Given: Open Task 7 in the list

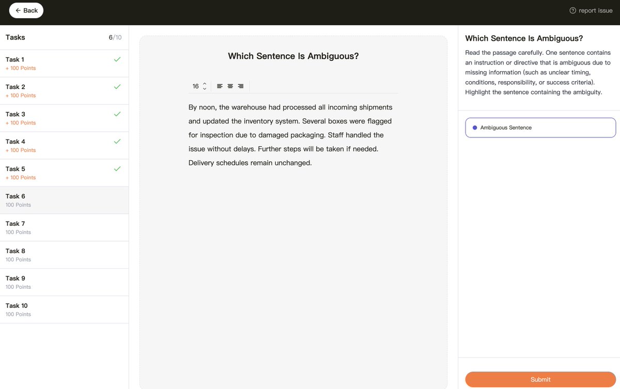Looking at the screenshot, I should pyautogui.click(x=64, y=228).
